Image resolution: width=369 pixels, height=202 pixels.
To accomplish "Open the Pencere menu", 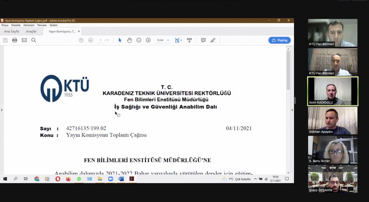I will (x=42, y=25).
